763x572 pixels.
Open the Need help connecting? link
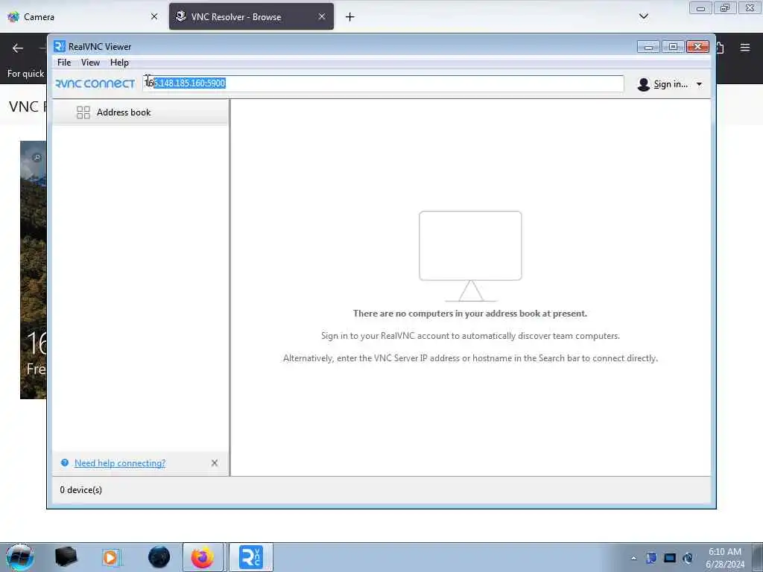click(x=120, y=463)
